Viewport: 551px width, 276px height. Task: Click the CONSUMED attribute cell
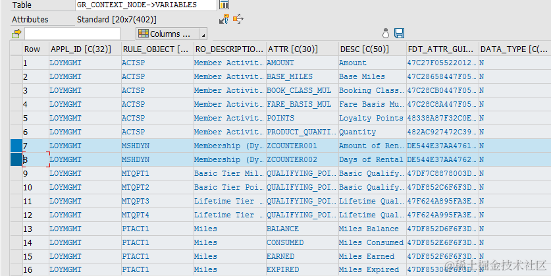click(302, 242)
